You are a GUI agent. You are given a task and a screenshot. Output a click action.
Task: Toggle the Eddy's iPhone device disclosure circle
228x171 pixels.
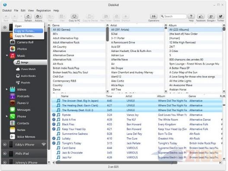point(5,145)
